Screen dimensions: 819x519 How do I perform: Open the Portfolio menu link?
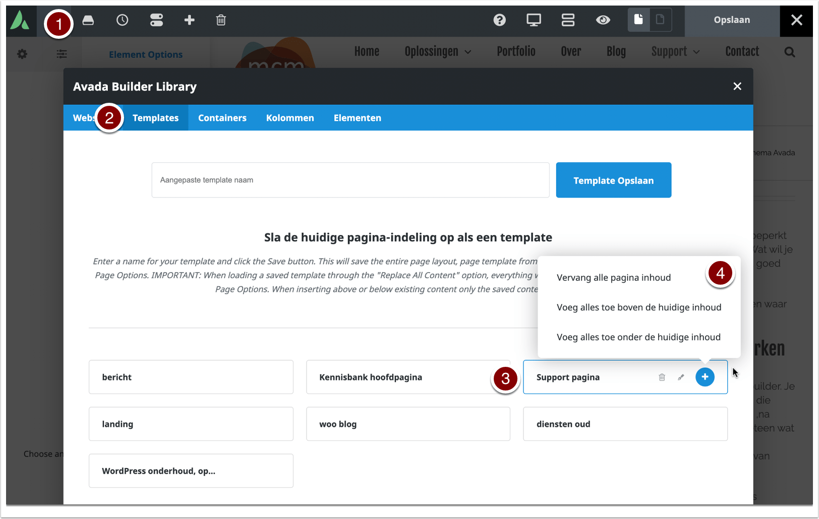pyautogui.click(x=516, y=51)
